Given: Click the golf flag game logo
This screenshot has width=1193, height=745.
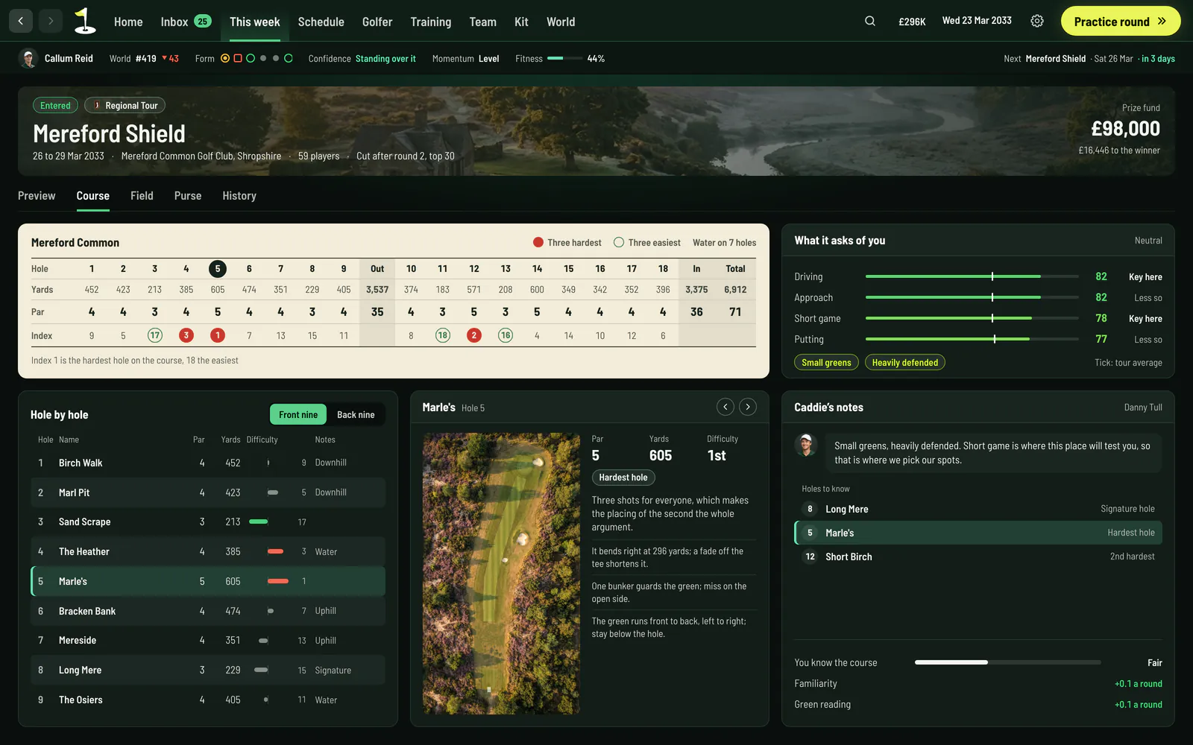Looking at the screenshot, I should (x=85, y=21).
